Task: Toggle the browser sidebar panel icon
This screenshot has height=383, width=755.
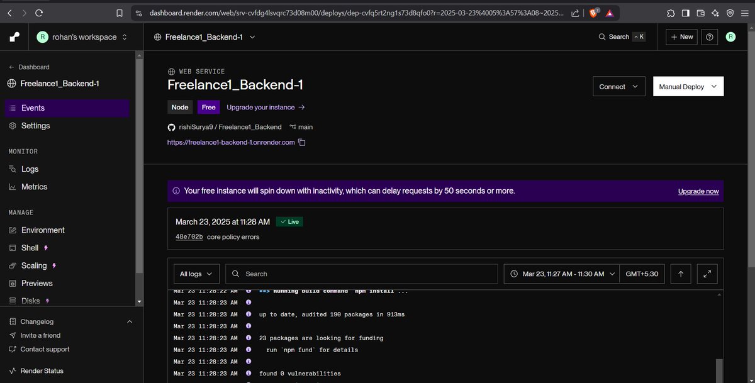Action: [x=685, y=13]
